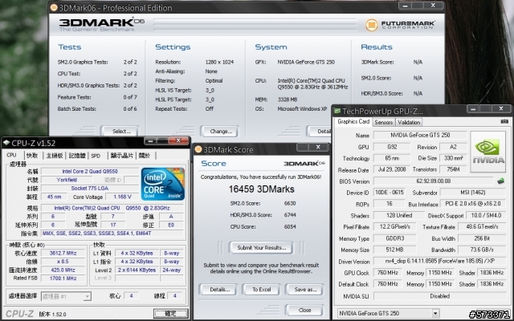
Task: Click the Rated FSB 1700.1 MHz field
Action: [63, 278]
